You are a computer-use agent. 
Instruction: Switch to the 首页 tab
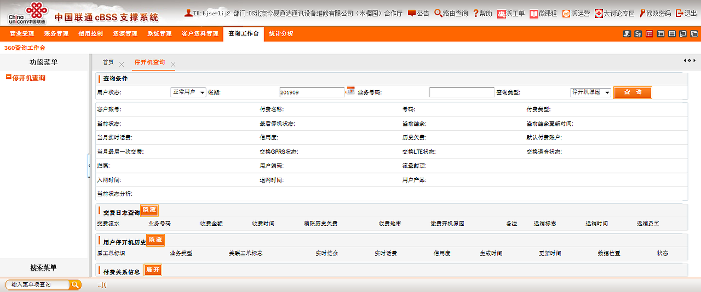click(x=108, y=62)
